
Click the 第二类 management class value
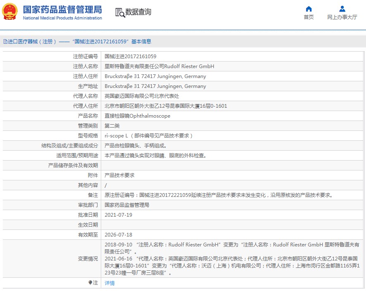[112, 125]
